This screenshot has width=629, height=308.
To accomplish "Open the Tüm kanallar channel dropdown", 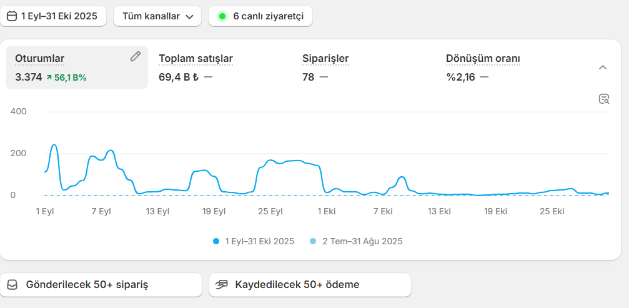I will [157, 16].
